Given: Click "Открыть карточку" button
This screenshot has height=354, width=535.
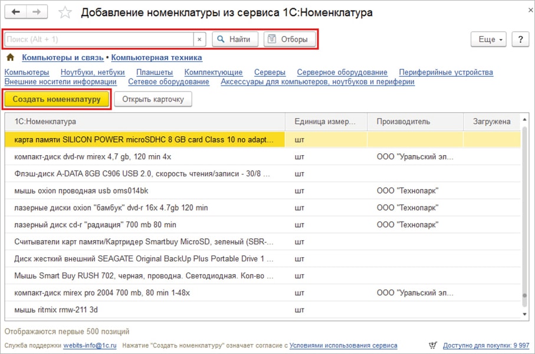Looking at the screenshot, I should [153, 99].
